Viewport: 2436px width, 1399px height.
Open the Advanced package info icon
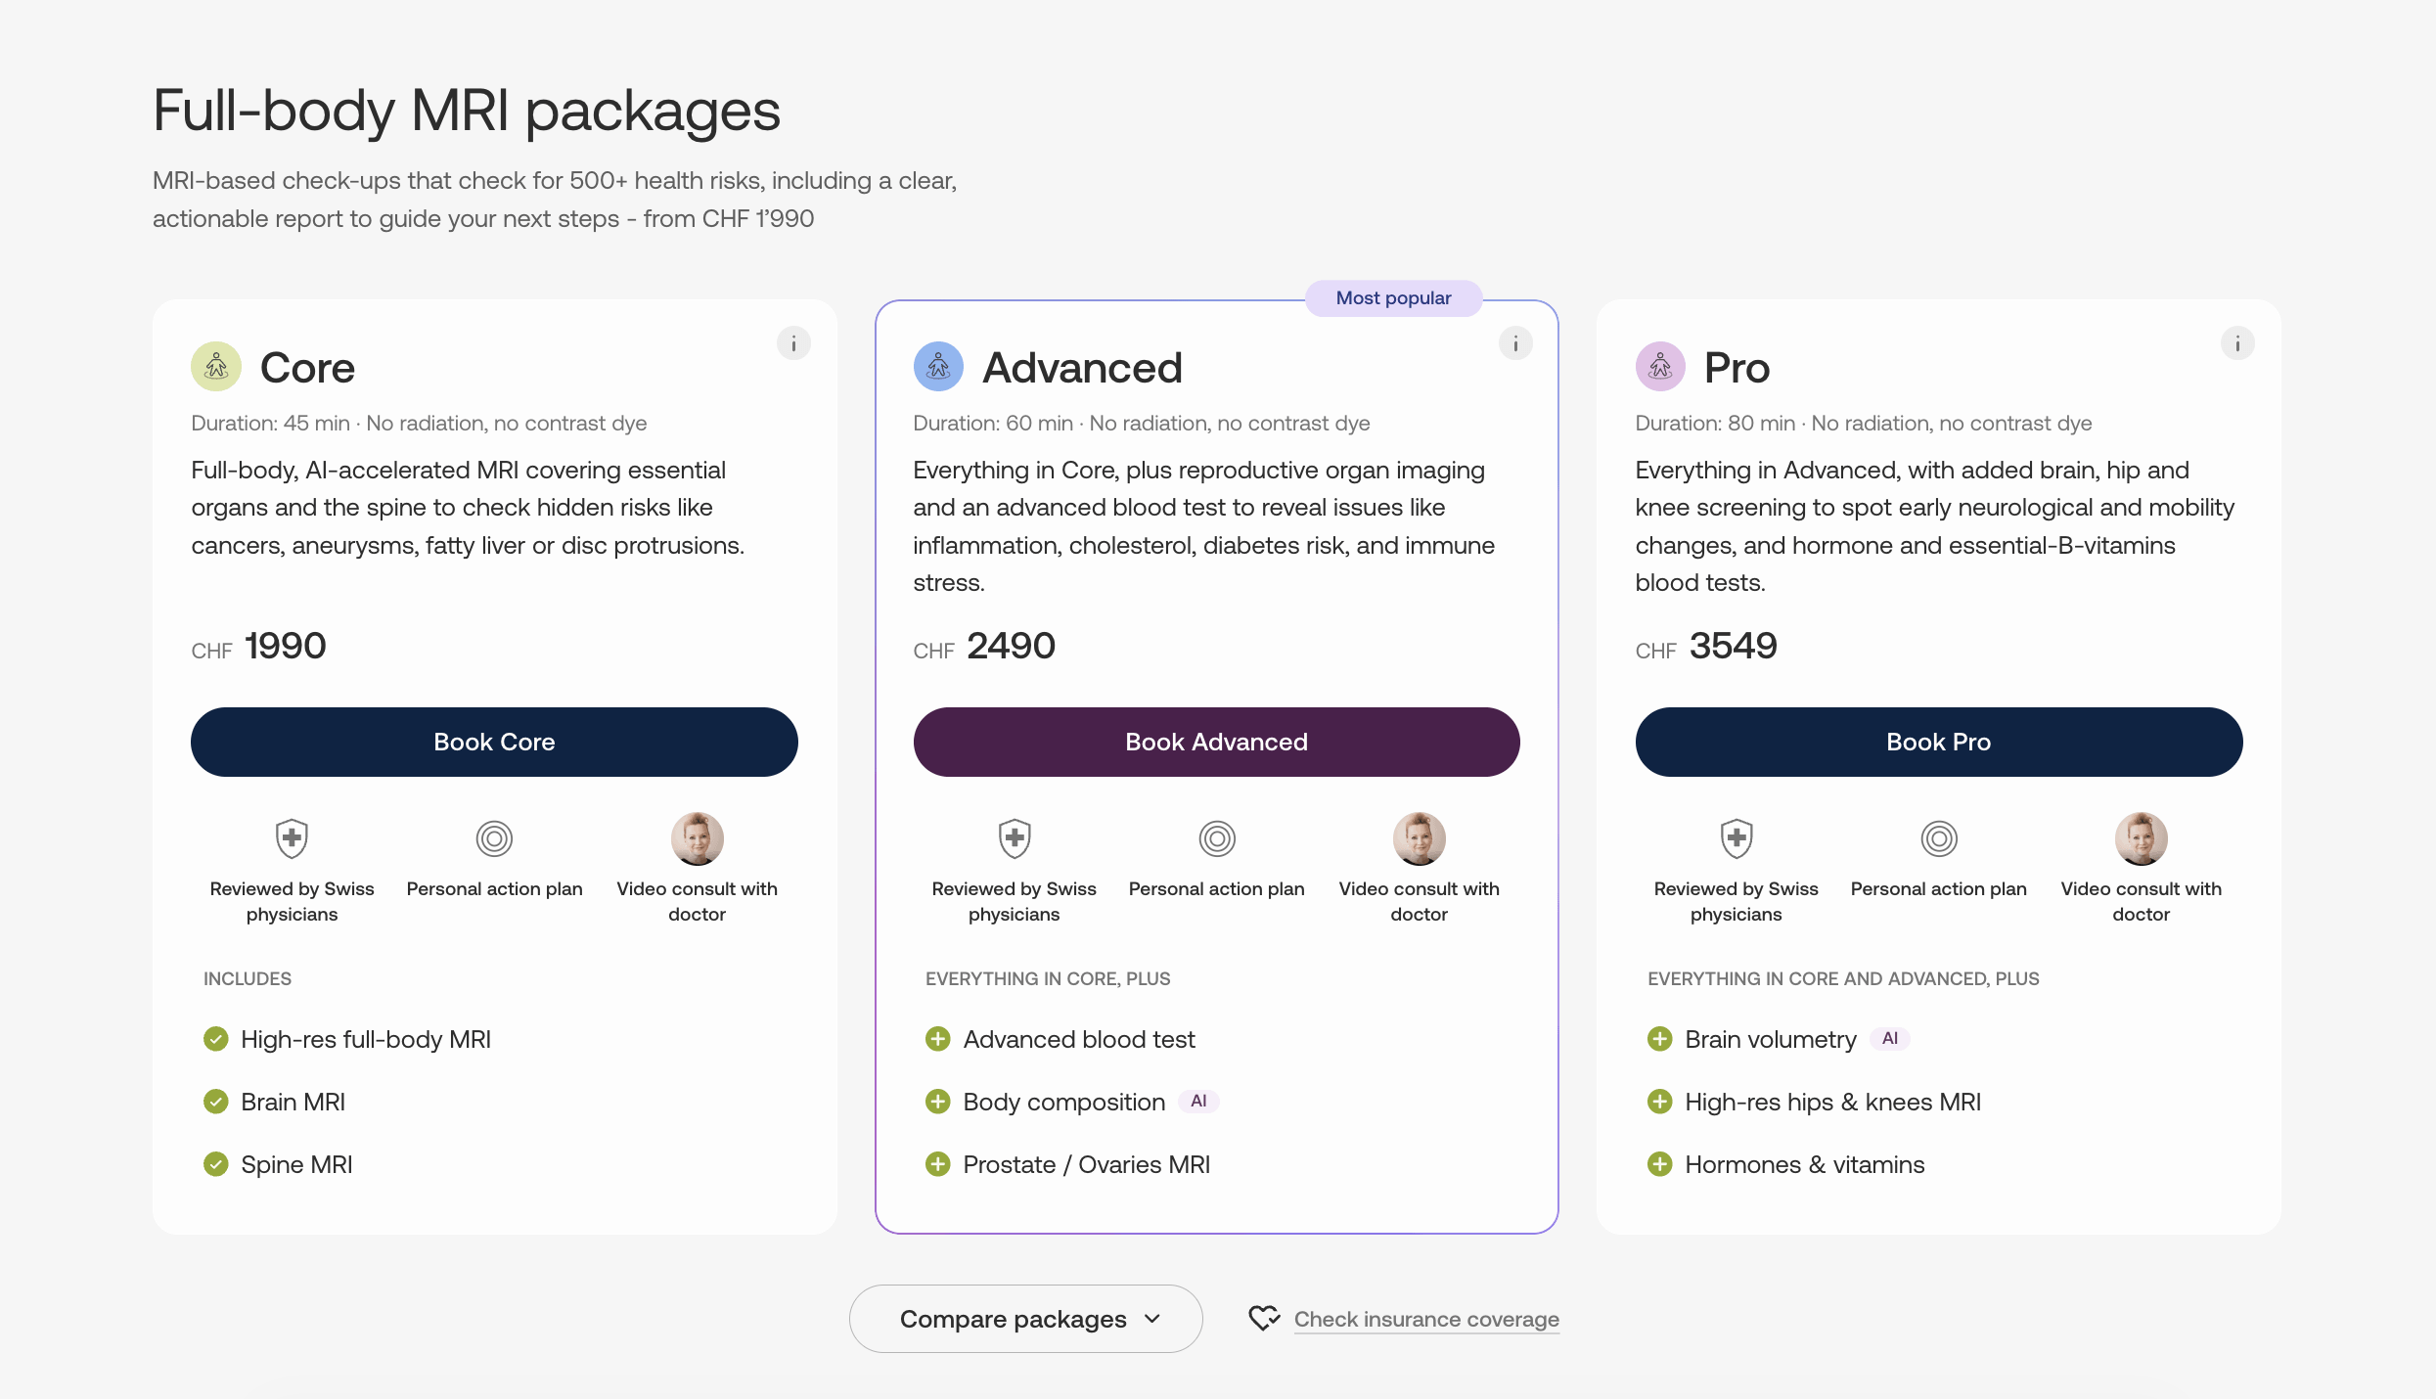point(1515,343)
